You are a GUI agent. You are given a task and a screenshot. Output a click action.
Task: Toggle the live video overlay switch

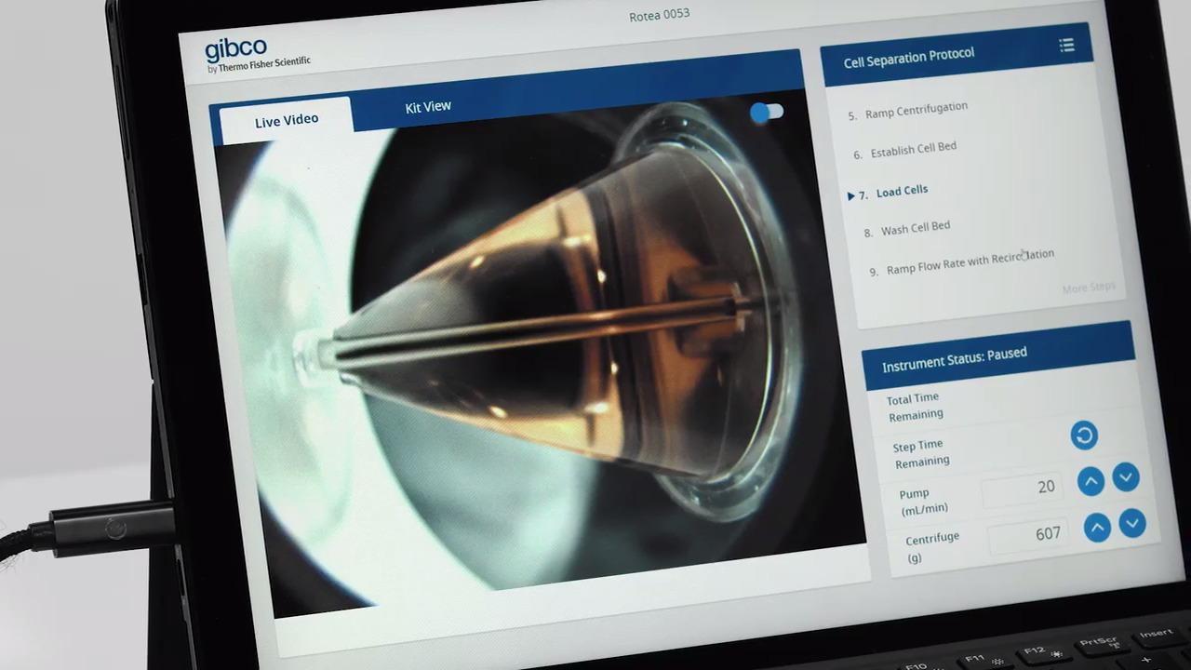click(x=768, y=113)
